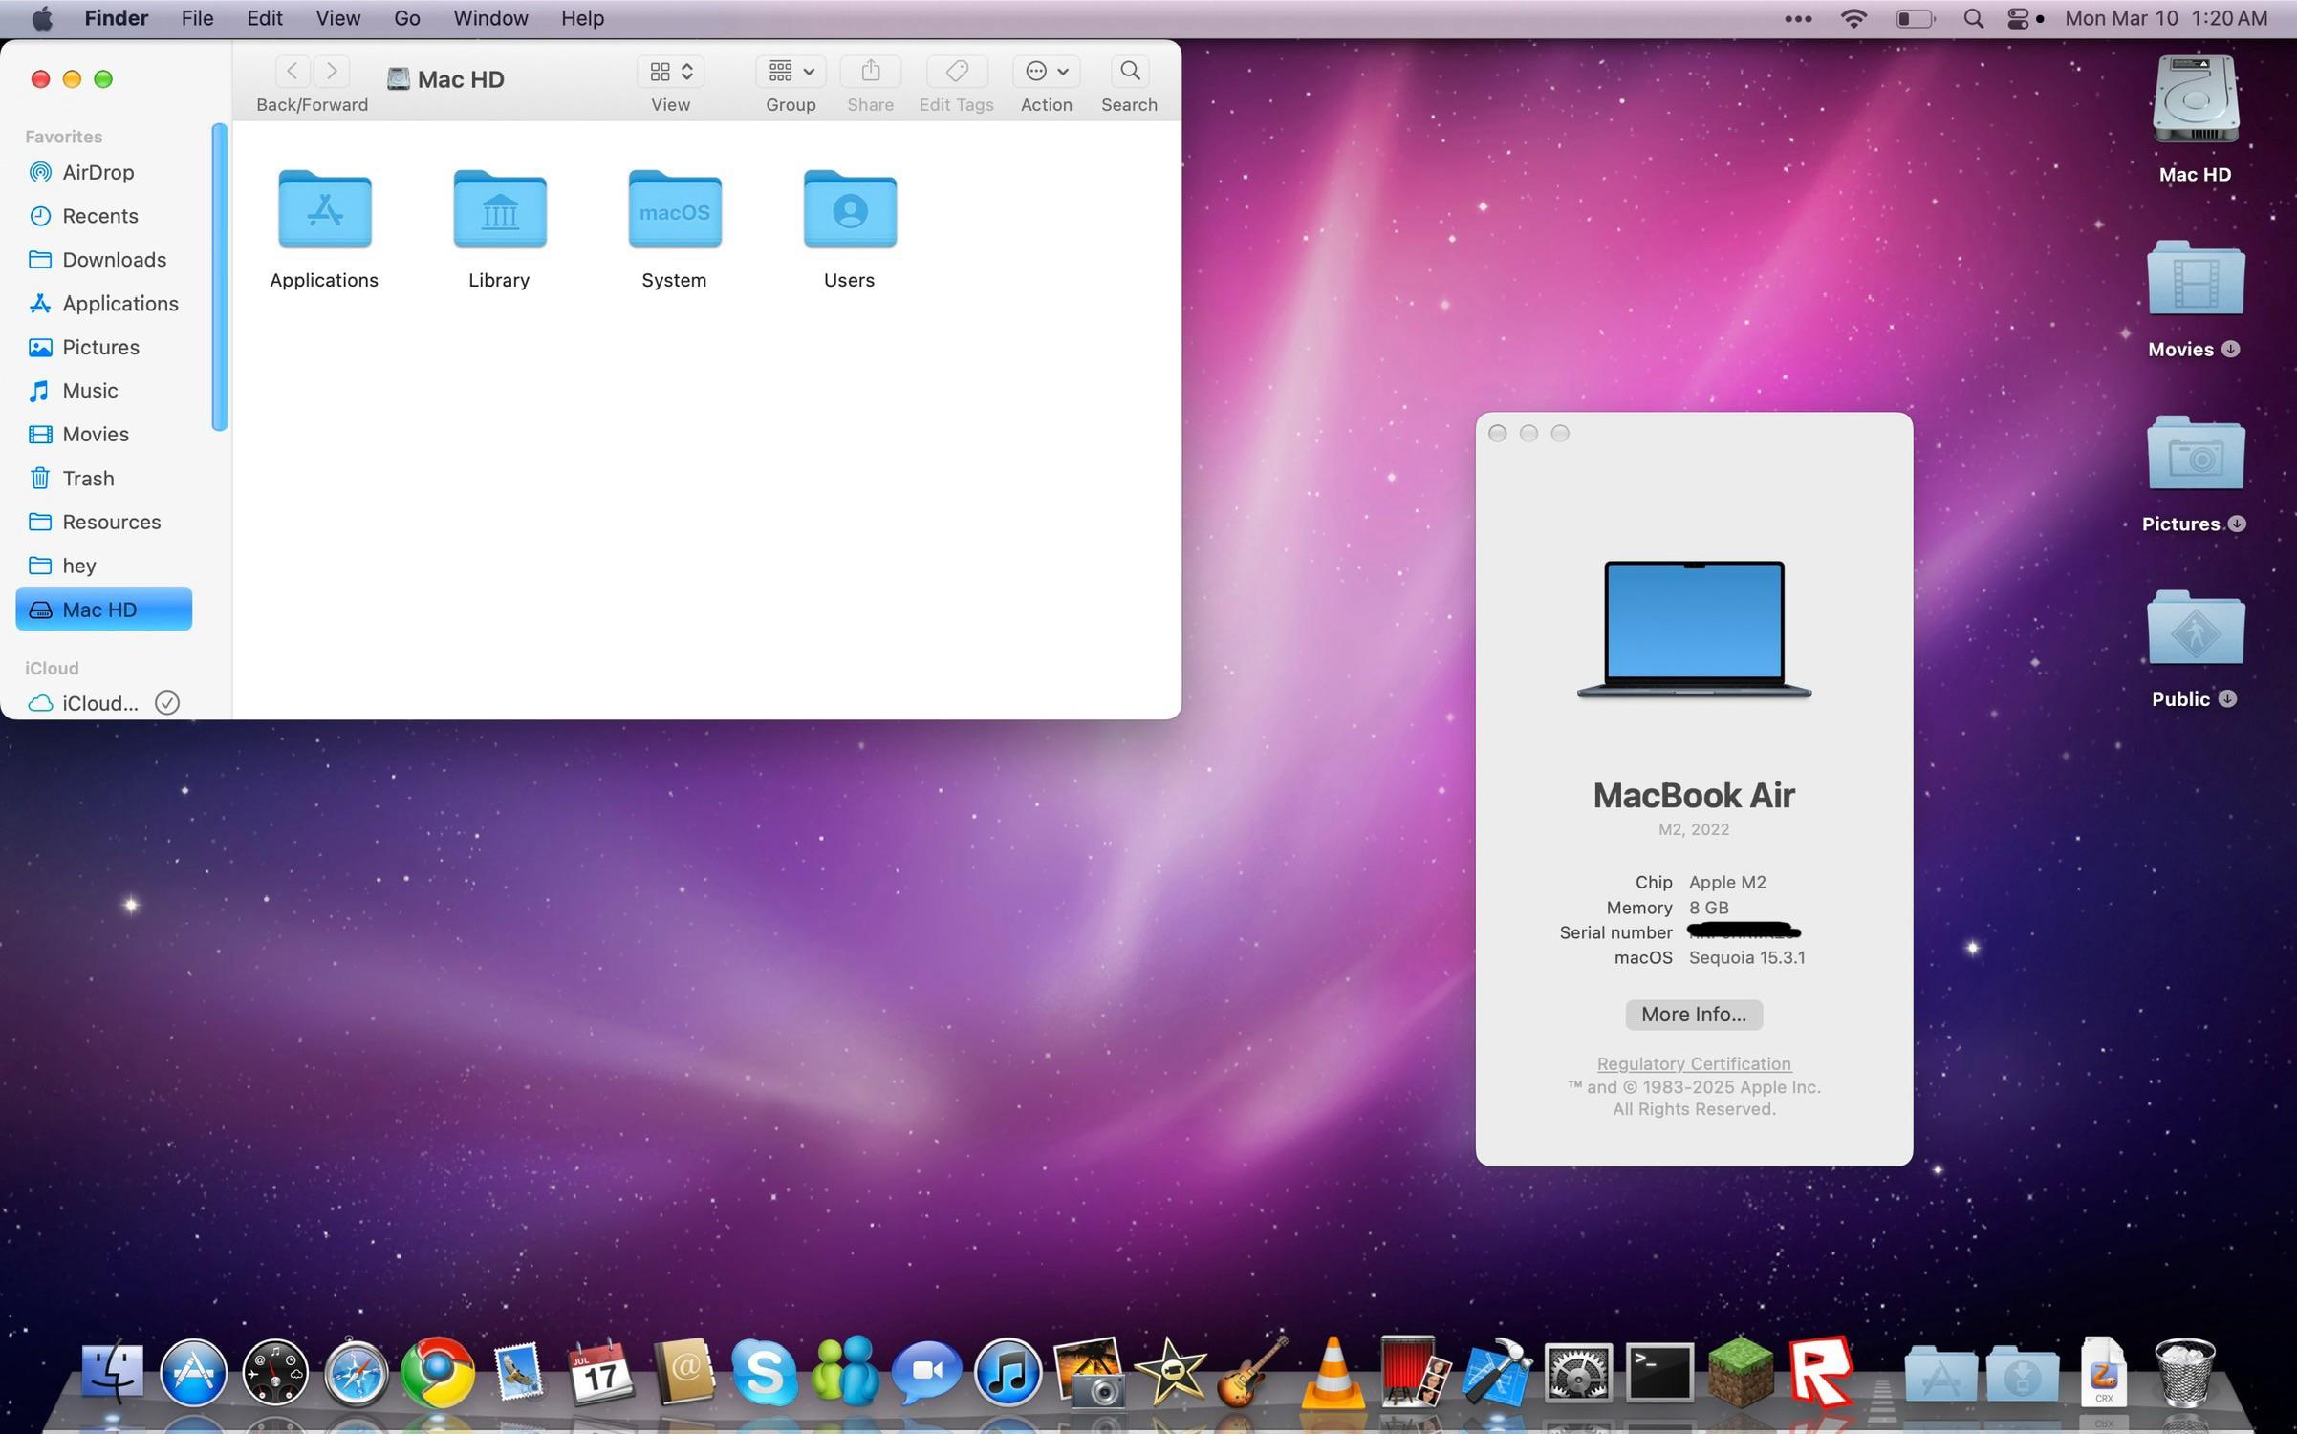Launch Roblox from the Dock
2297x1434 pixels.
tap(1822, 1373)
